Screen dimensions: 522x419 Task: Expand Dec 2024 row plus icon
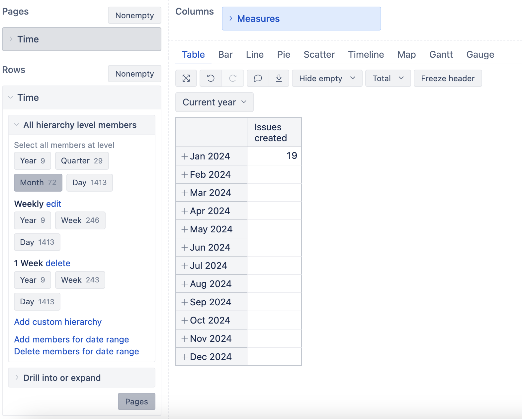tap(185, 357)
